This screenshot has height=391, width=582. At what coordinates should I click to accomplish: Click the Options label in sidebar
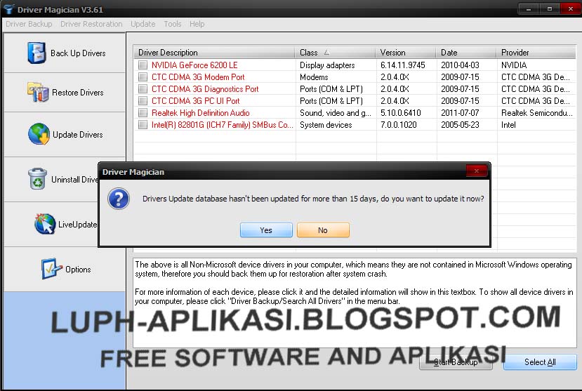pos(78,270)
